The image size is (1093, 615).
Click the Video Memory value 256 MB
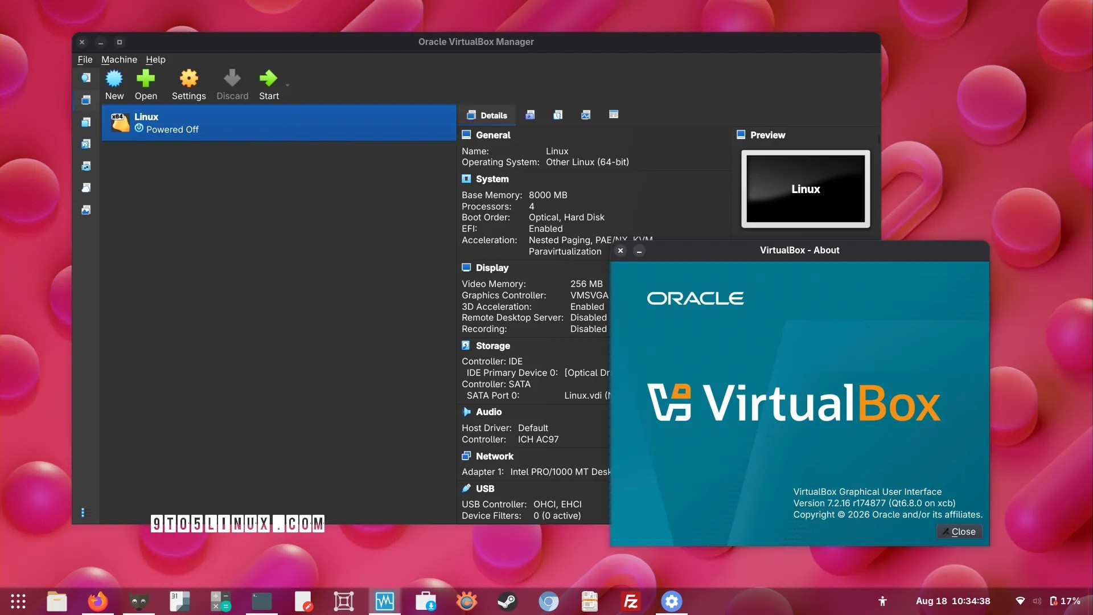pyautogui.click(x=586, y=284)
